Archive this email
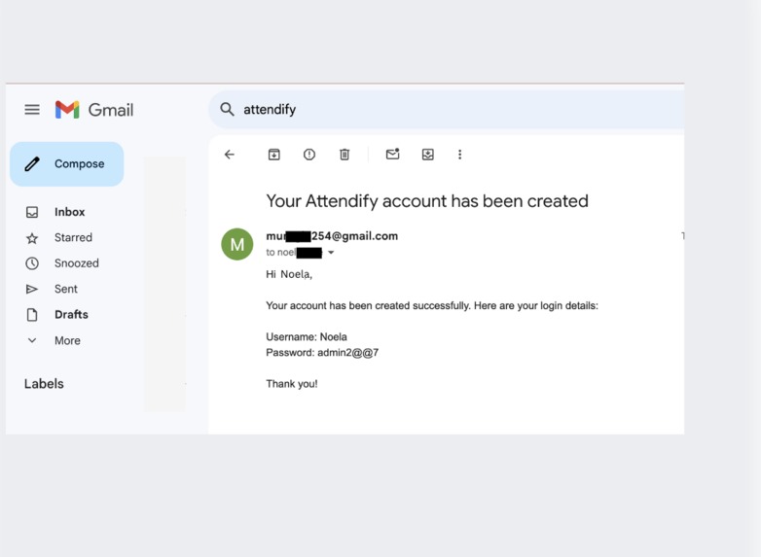 (x=274, y=155)
